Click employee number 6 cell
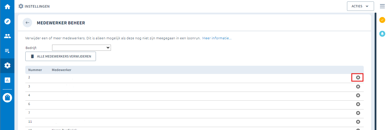The width and height of the screenshot is (387, 130). [29, 104]
